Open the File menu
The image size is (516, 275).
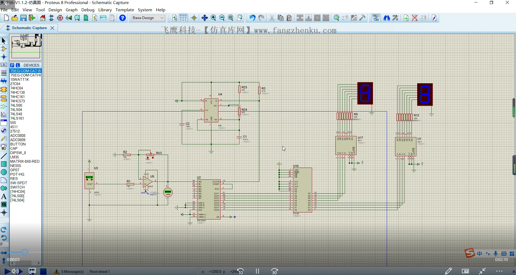click(x=4, y=10)
